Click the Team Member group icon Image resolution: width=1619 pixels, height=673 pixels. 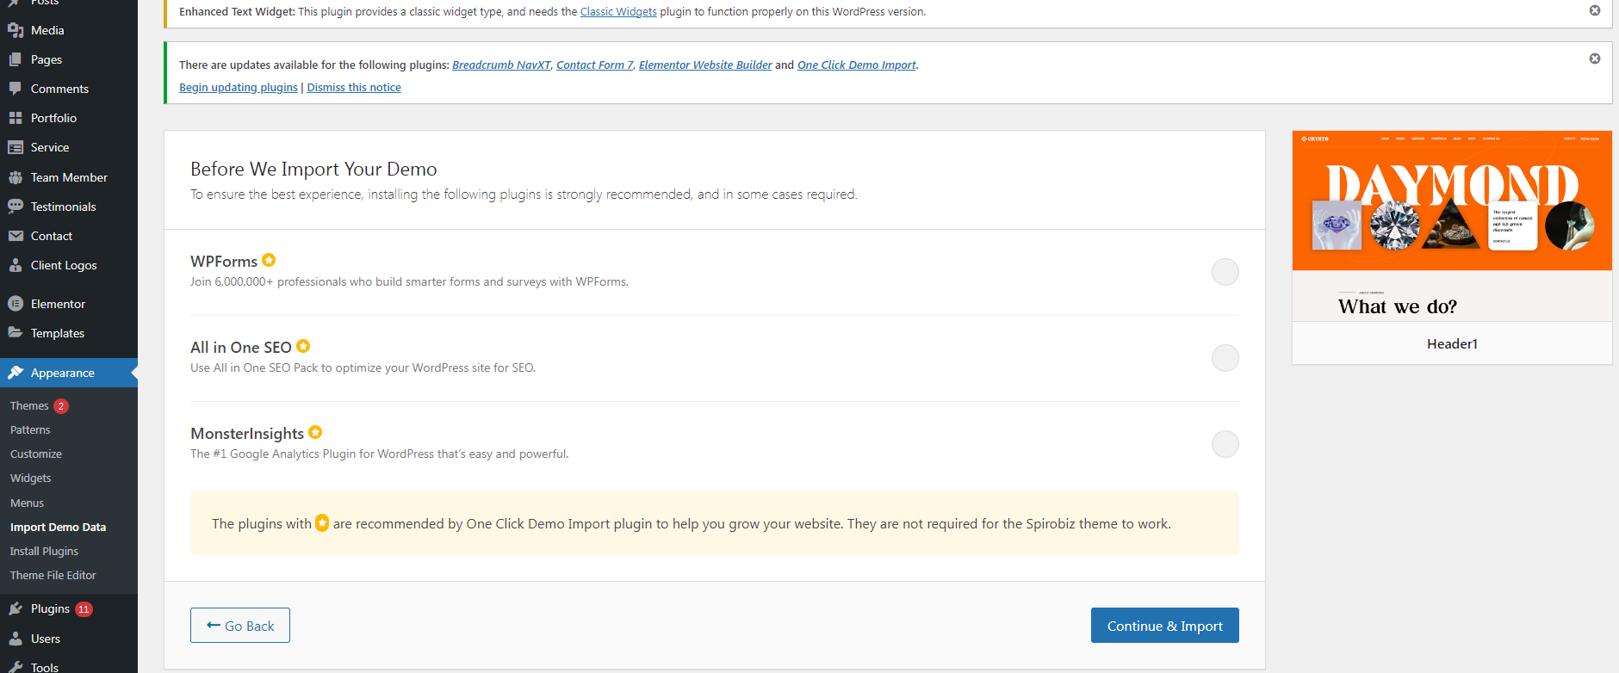coord(16,177)
